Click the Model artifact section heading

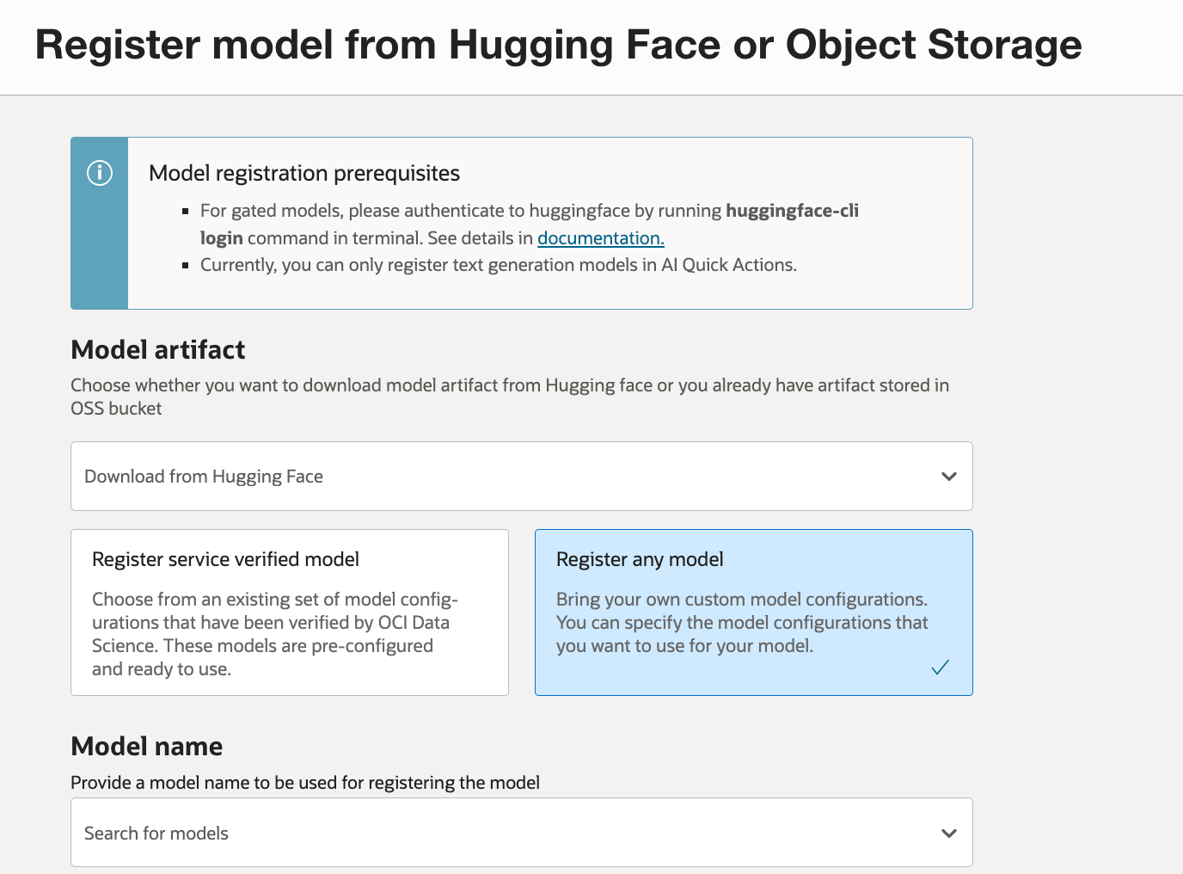coord(158,350)
